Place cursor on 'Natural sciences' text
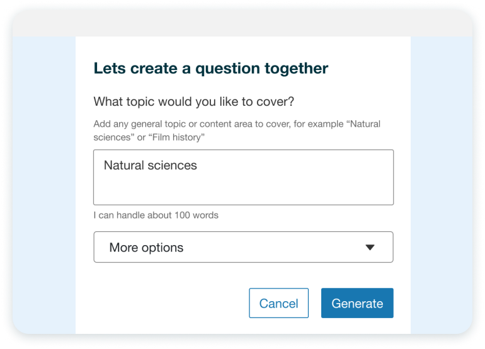This screenshot has width=485, height=349. pos(151,165)
